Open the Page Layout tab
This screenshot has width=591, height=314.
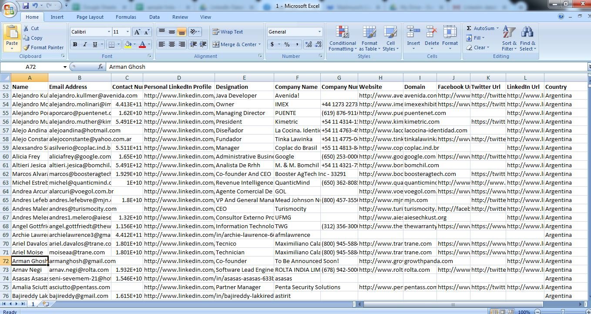point(90,17)
